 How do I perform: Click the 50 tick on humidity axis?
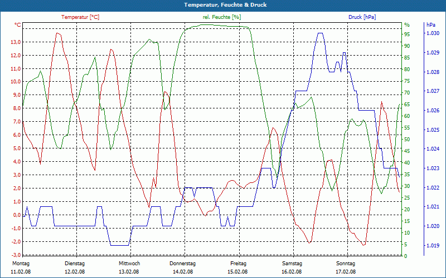(407, 140)
